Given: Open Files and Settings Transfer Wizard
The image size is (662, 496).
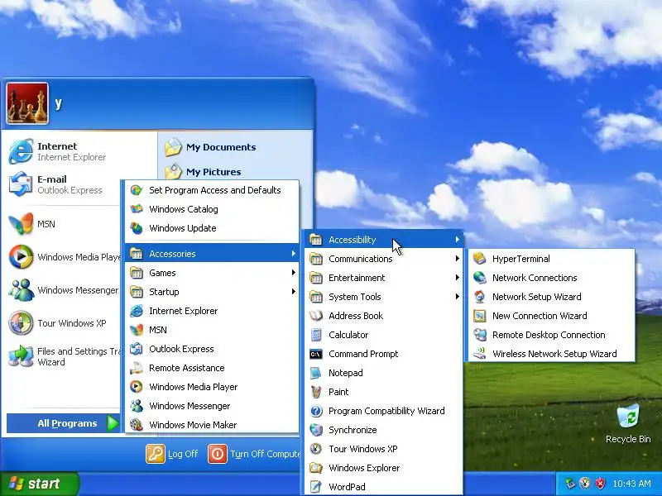Looking at the screenshot, I should 64,356.
